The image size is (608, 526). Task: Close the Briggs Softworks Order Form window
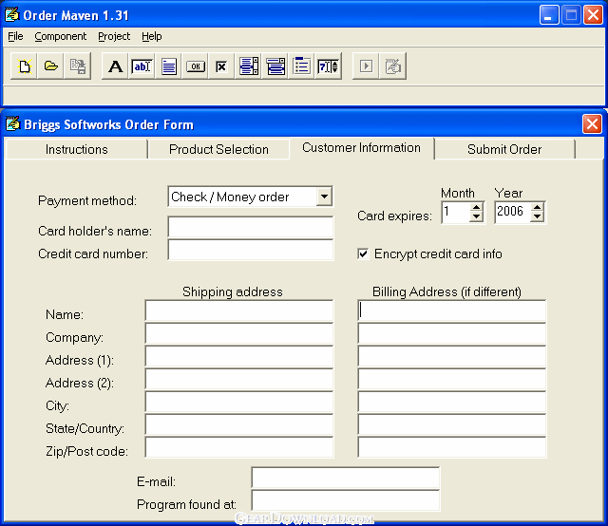[x=592, y=124]
